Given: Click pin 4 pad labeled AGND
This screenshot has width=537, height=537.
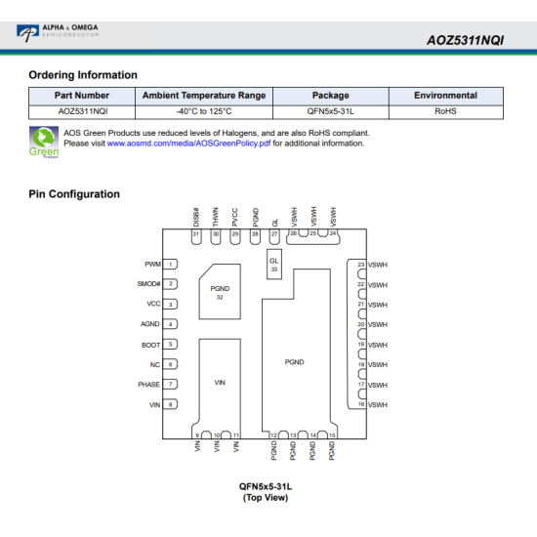Looking at the screenshot, I should [170, 324].
